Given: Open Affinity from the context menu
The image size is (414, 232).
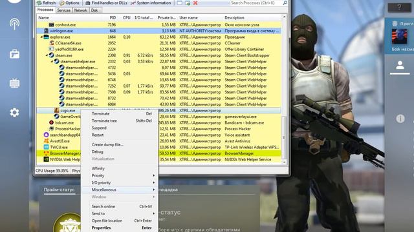Looking at the screenshot, I should click(120, 168).
